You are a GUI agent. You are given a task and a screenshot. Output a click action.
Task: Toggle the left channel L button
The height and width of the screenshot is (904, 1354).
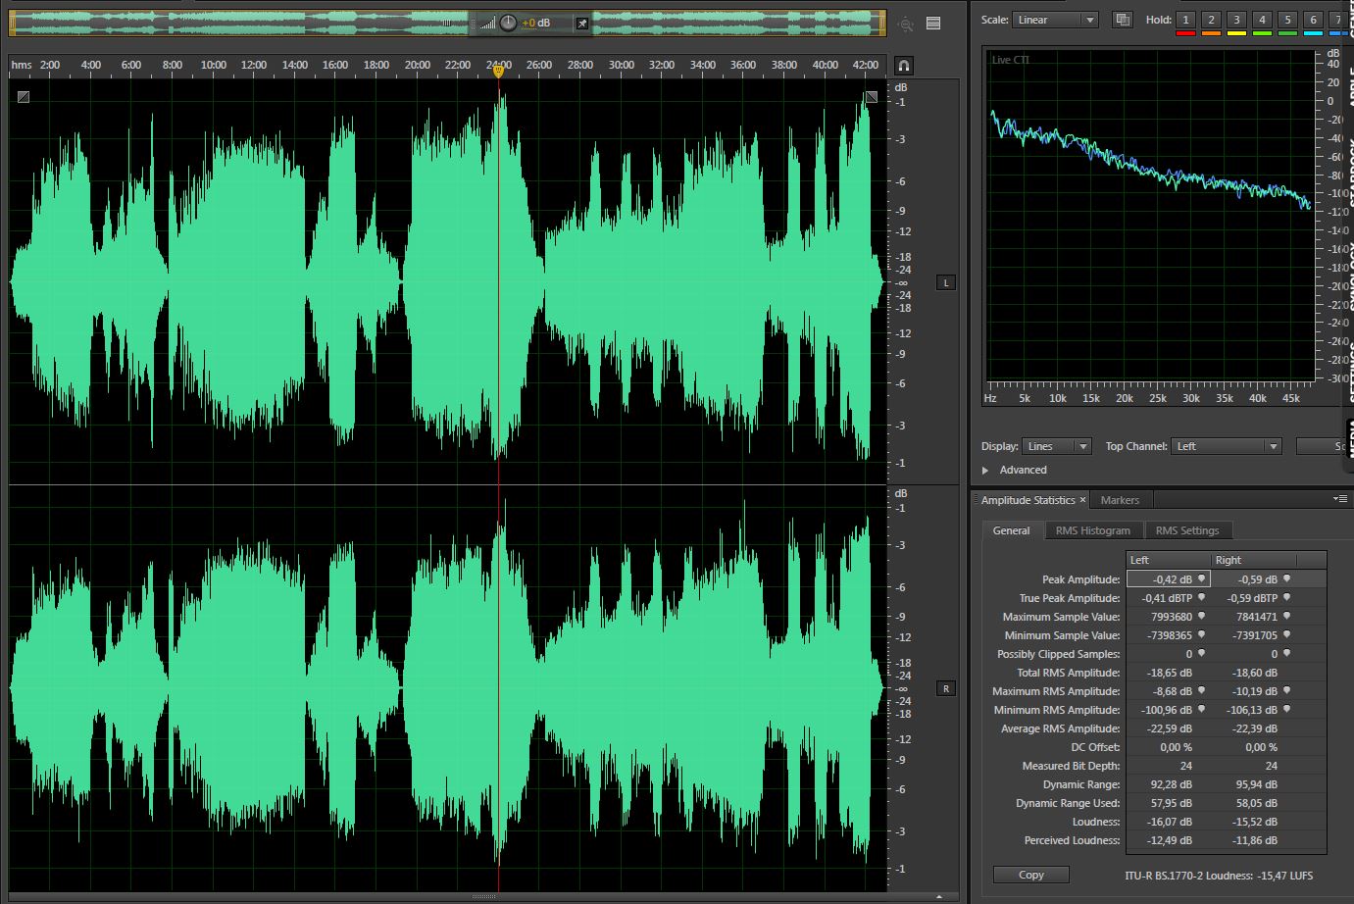946,282
